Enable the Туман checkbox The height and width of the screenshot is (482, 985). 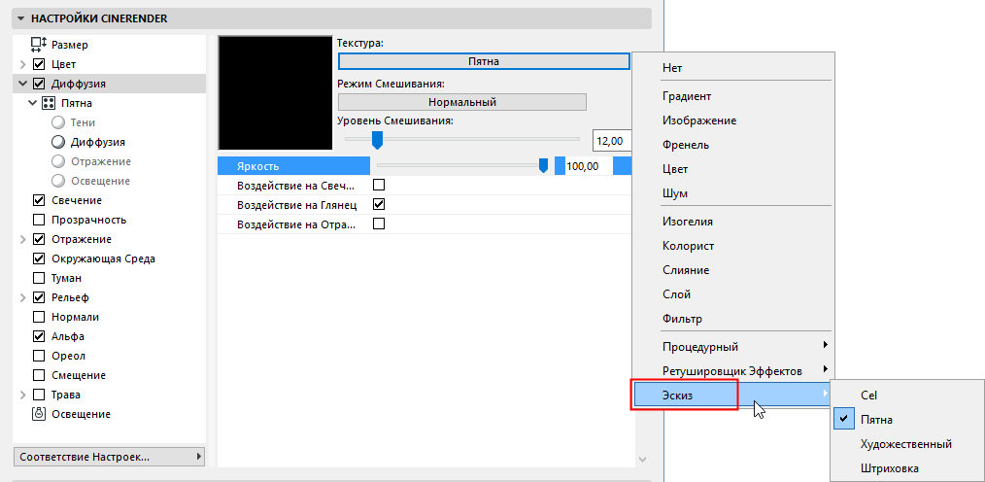tap(39, 278)
